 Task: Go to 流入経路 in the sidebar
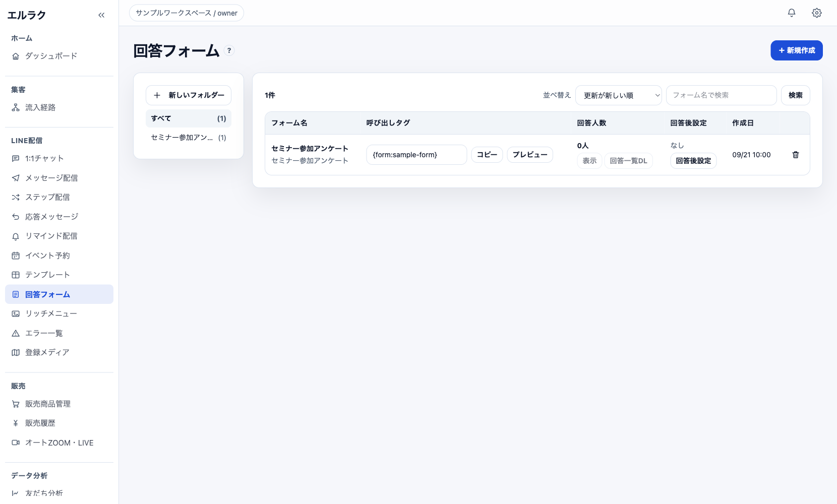pos(59,107)
